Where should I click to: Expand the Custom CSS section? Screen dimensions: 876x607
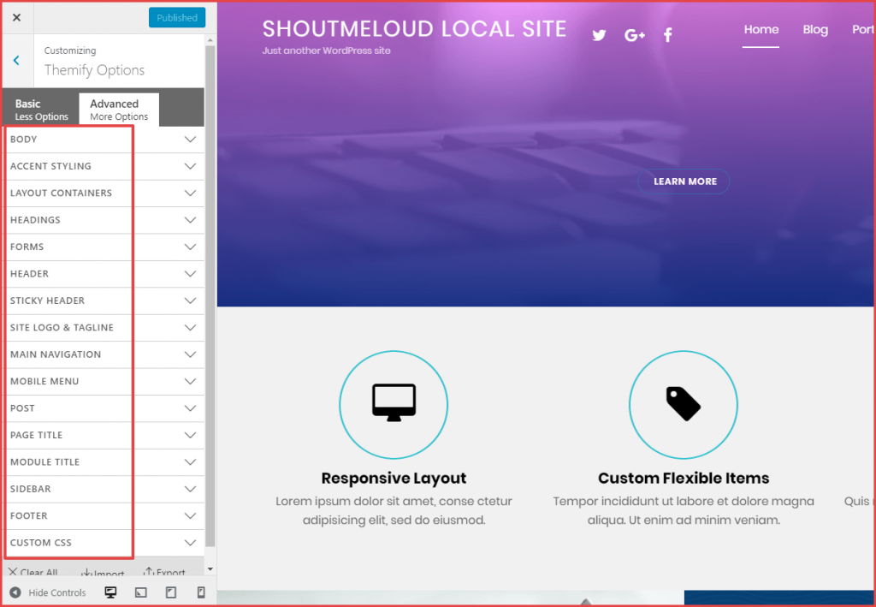(x=104, y=542)
